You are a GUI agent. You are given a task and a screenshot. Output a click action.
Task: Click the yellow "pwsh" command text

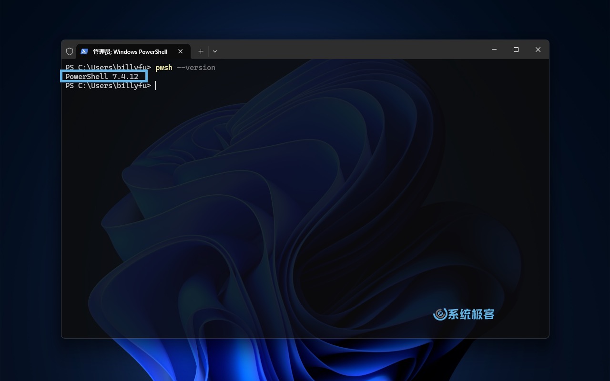(x=164, y=68)
